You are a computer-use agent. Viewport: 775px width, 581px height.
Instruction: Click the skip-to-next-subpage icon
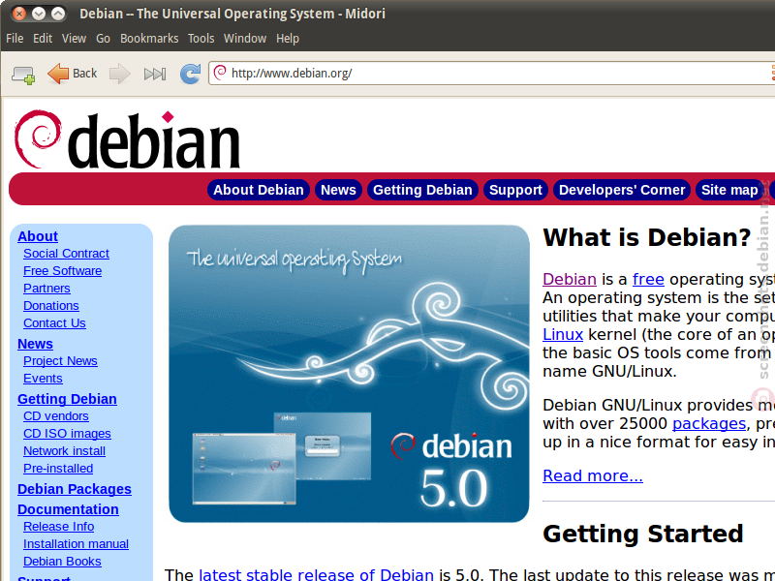(155, 75)
